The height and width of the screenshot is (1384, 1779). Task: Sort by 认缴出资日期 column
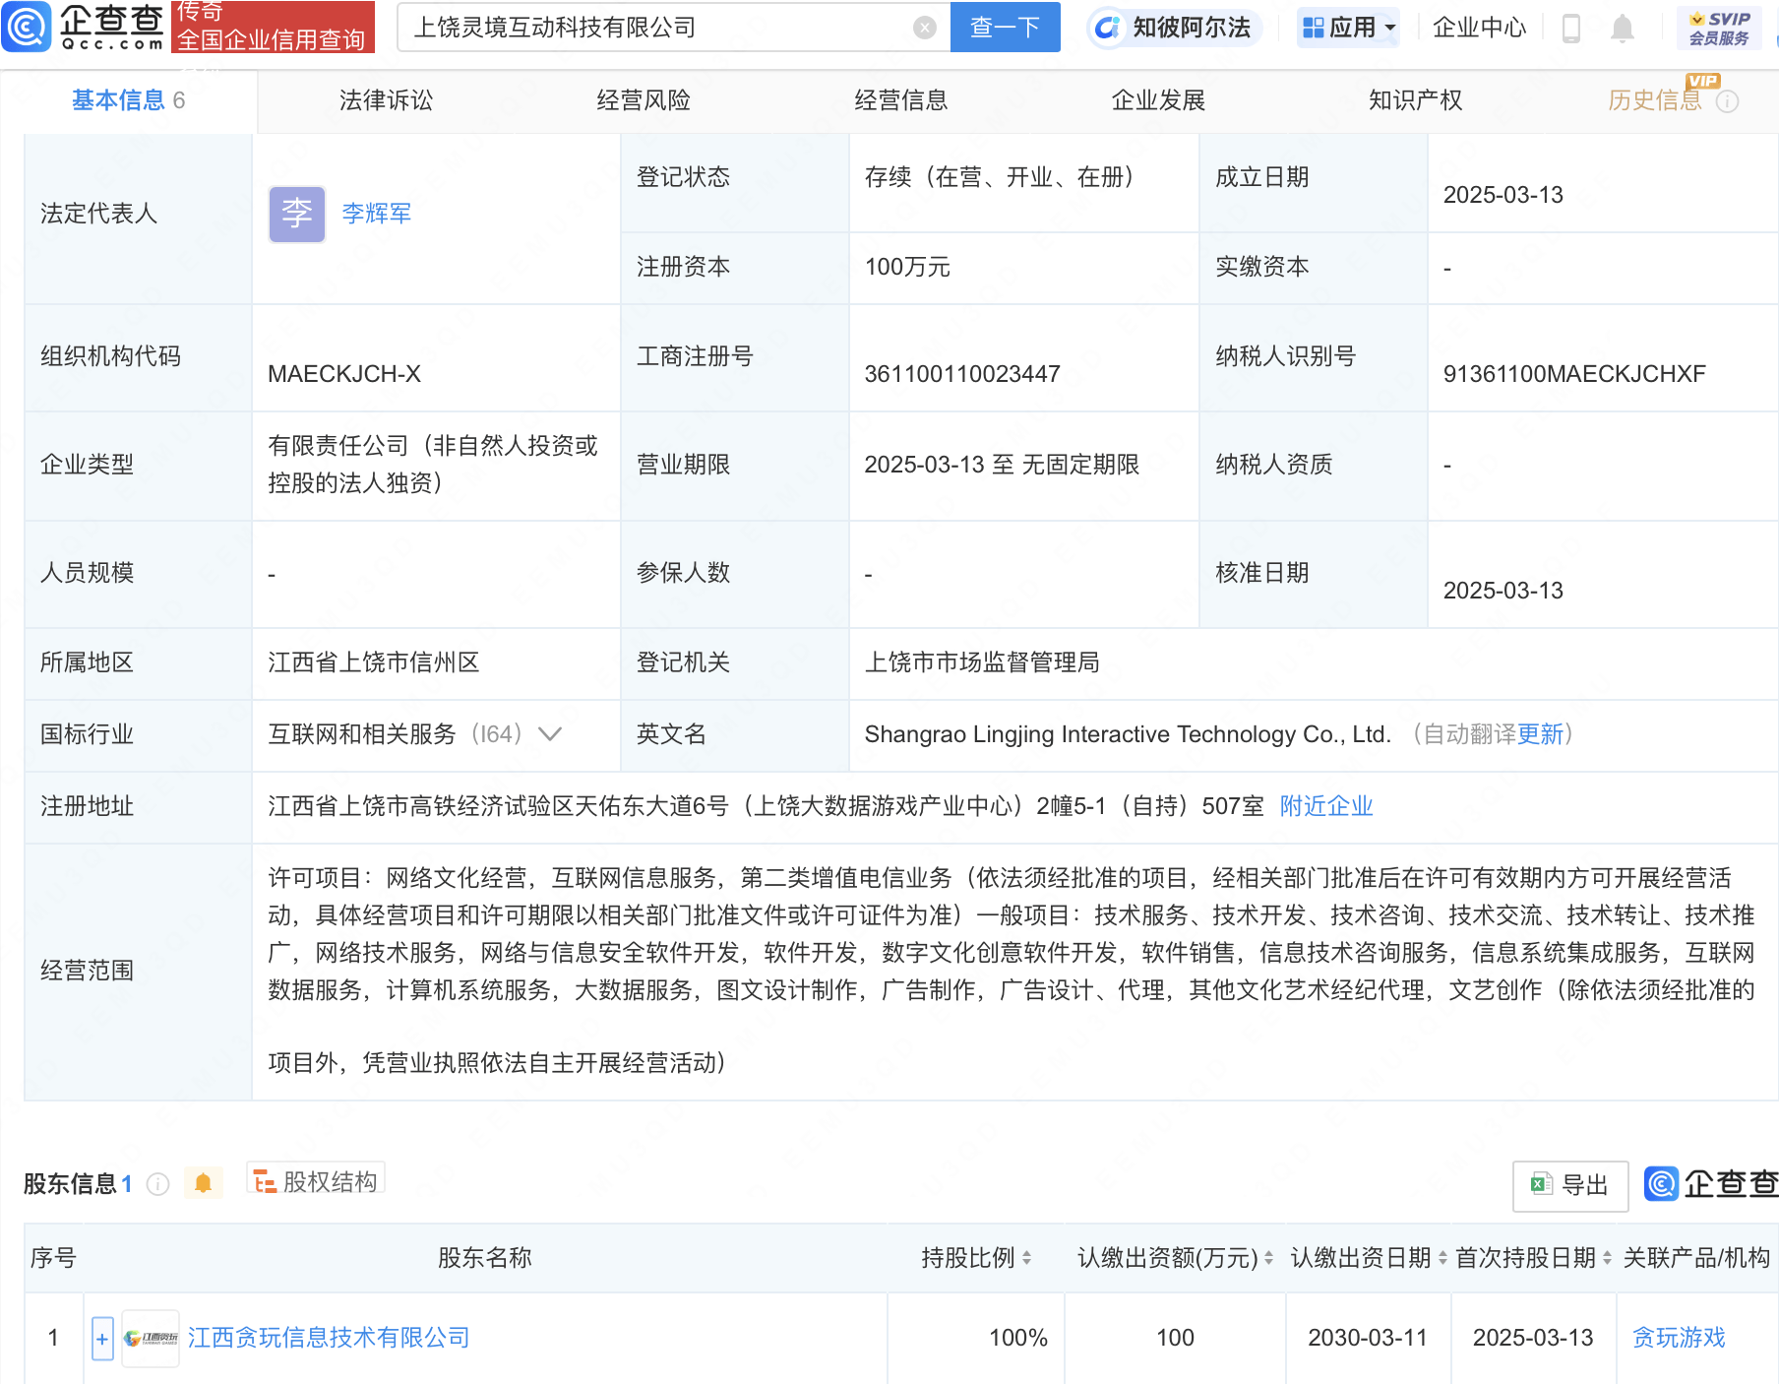pos(1442,1258)
